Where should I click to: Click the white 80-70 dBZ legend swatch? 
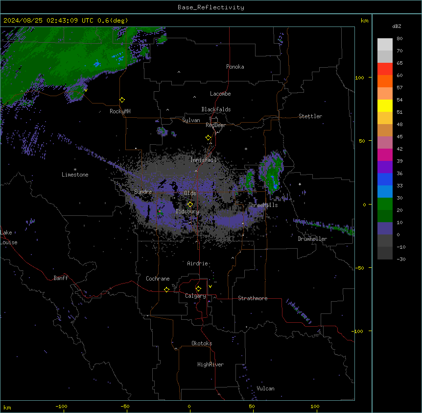click(385, 45)
